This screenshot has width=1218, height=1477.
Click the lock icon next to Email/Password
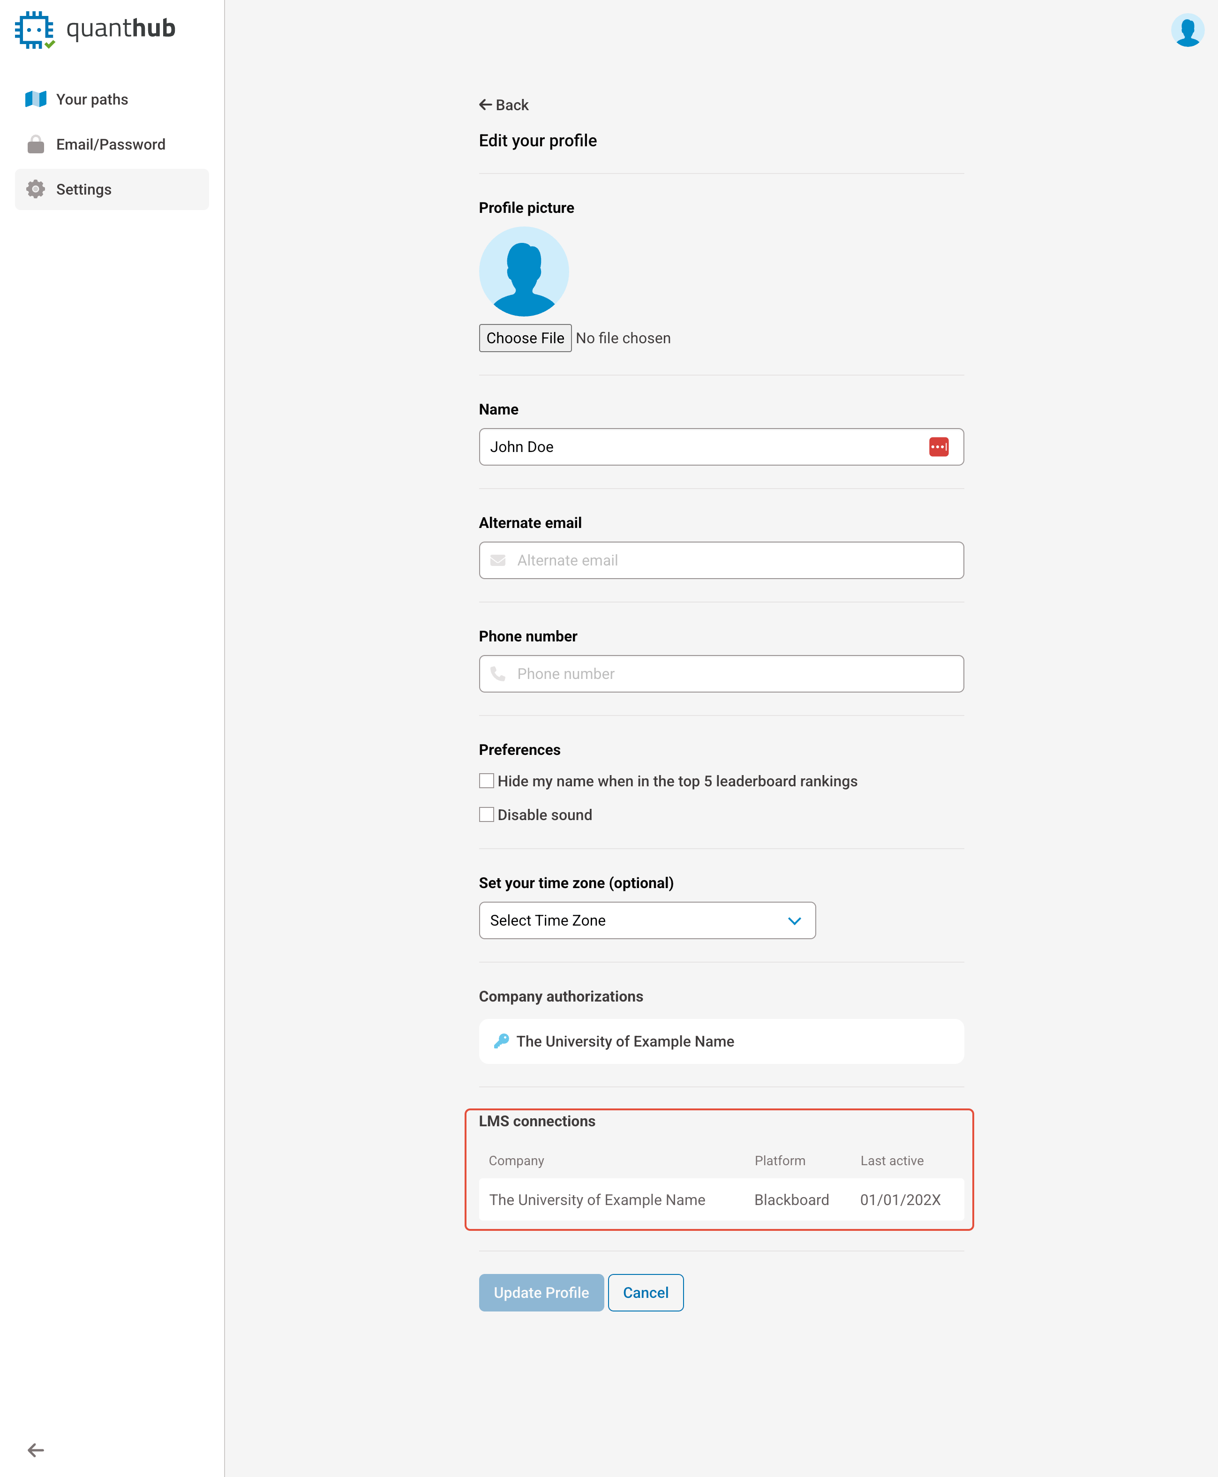[x=36, y=144]
